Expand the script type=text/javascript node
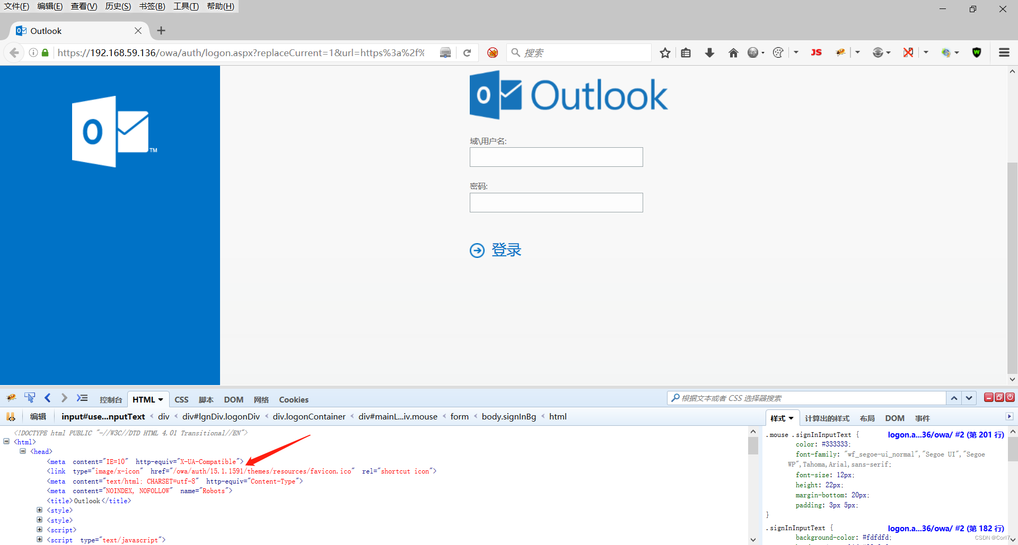 39,539
